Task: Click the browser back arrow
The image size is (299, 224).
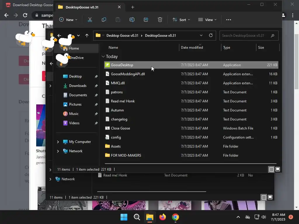Action: tap(6, 15)
